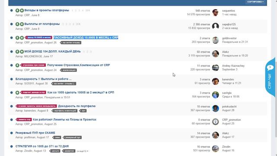The width and height of the screenshot is (277, 156).
Task: Open CRP_promotion last-poster avatar
Action: [x=216, y=122]
